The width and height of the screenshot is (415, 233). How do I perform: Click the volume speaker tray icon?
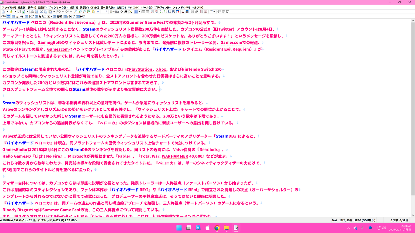[384, 228]
